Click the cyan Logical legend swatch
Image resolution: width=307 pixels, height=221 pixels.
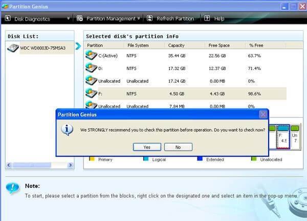[x=146, y=159]
